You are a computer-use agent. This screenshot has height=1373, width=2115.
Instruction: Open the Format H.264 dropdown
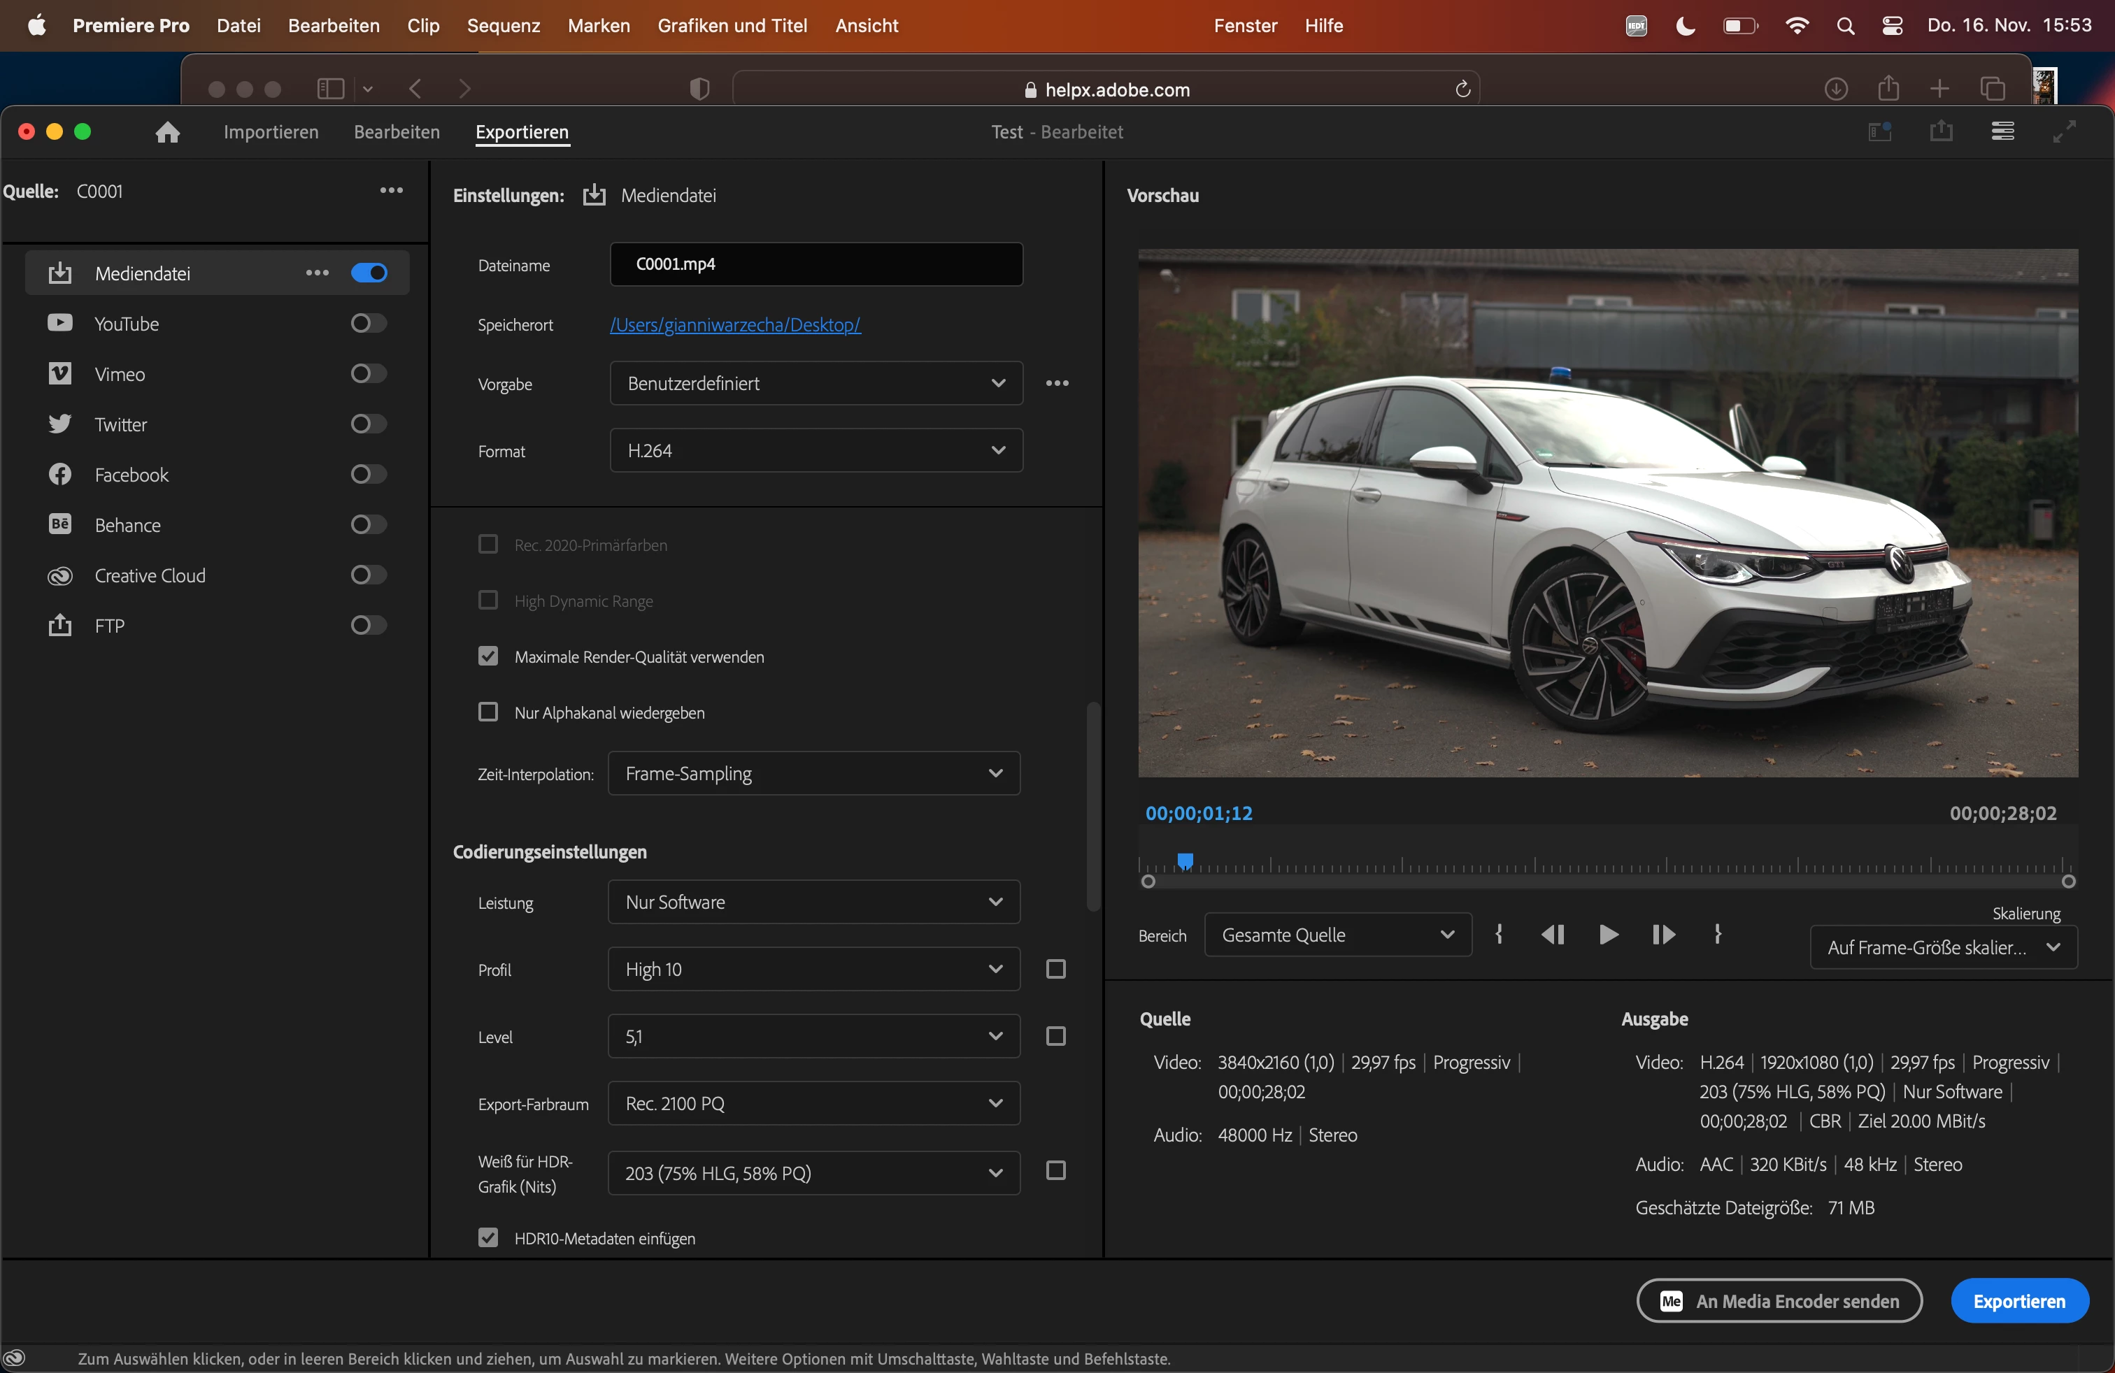coord(815,450)
